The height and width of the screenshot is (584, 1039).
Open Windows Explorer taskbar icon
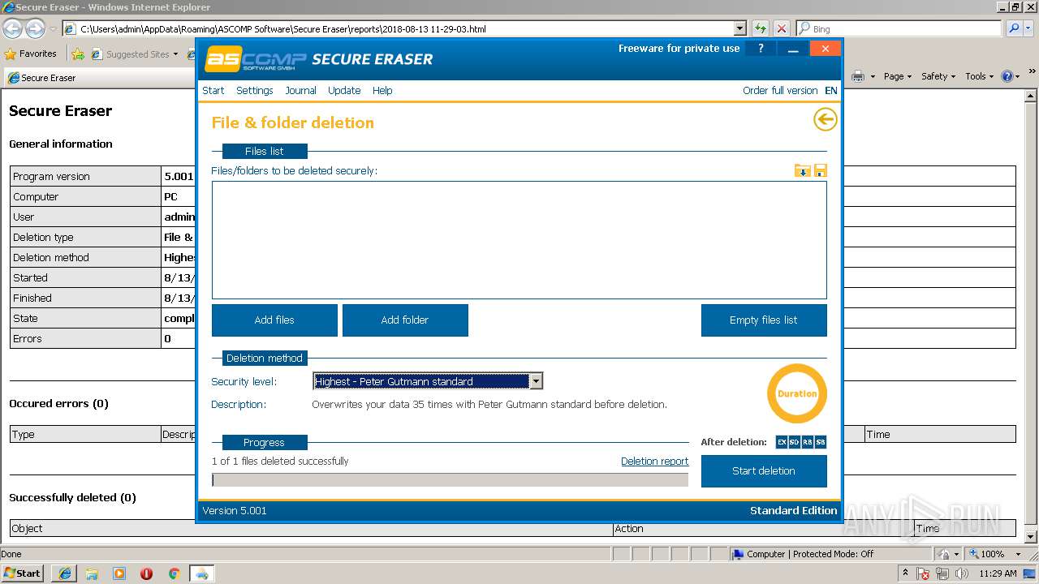(x=92, y=573)
